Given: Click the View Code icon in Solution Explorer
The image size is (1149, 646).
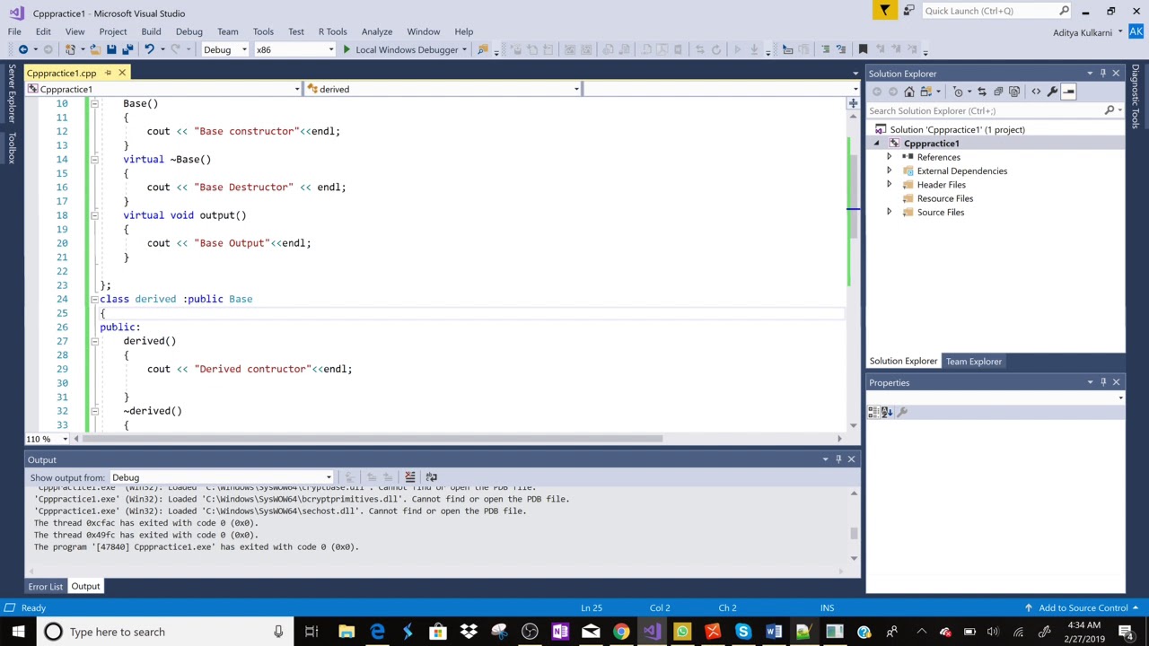Looking at the screenshot, I should coord(1036,92).
